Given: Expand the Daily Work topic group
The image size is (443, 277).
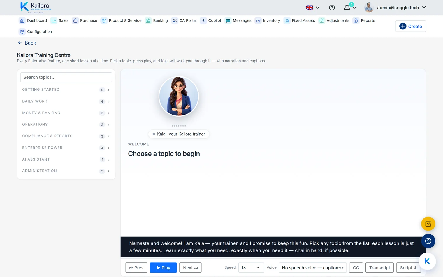Looking at the screenshot, I should 66,101.
